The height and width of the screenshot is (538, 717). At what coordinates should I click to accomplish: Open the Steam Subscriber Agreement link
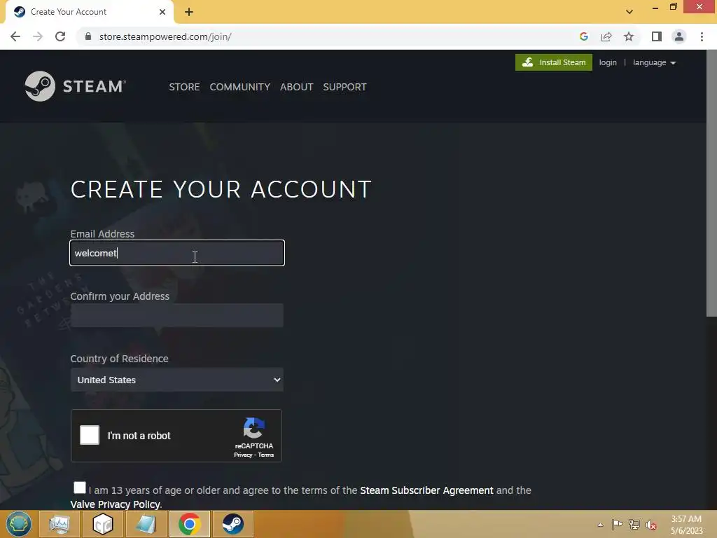(426, 490)
